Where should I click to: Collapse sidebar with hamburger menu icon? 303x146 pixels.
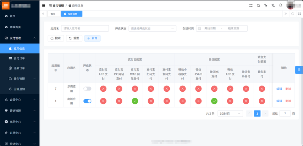(x=44, y=6)
